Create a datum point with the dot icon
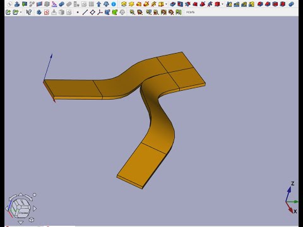The image size is (303, 227). (78, 13)
